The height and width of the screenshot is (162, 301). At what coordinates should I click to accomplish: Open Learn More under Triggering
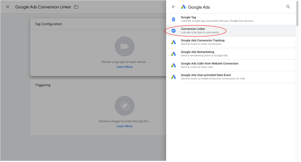click(125, 126)
